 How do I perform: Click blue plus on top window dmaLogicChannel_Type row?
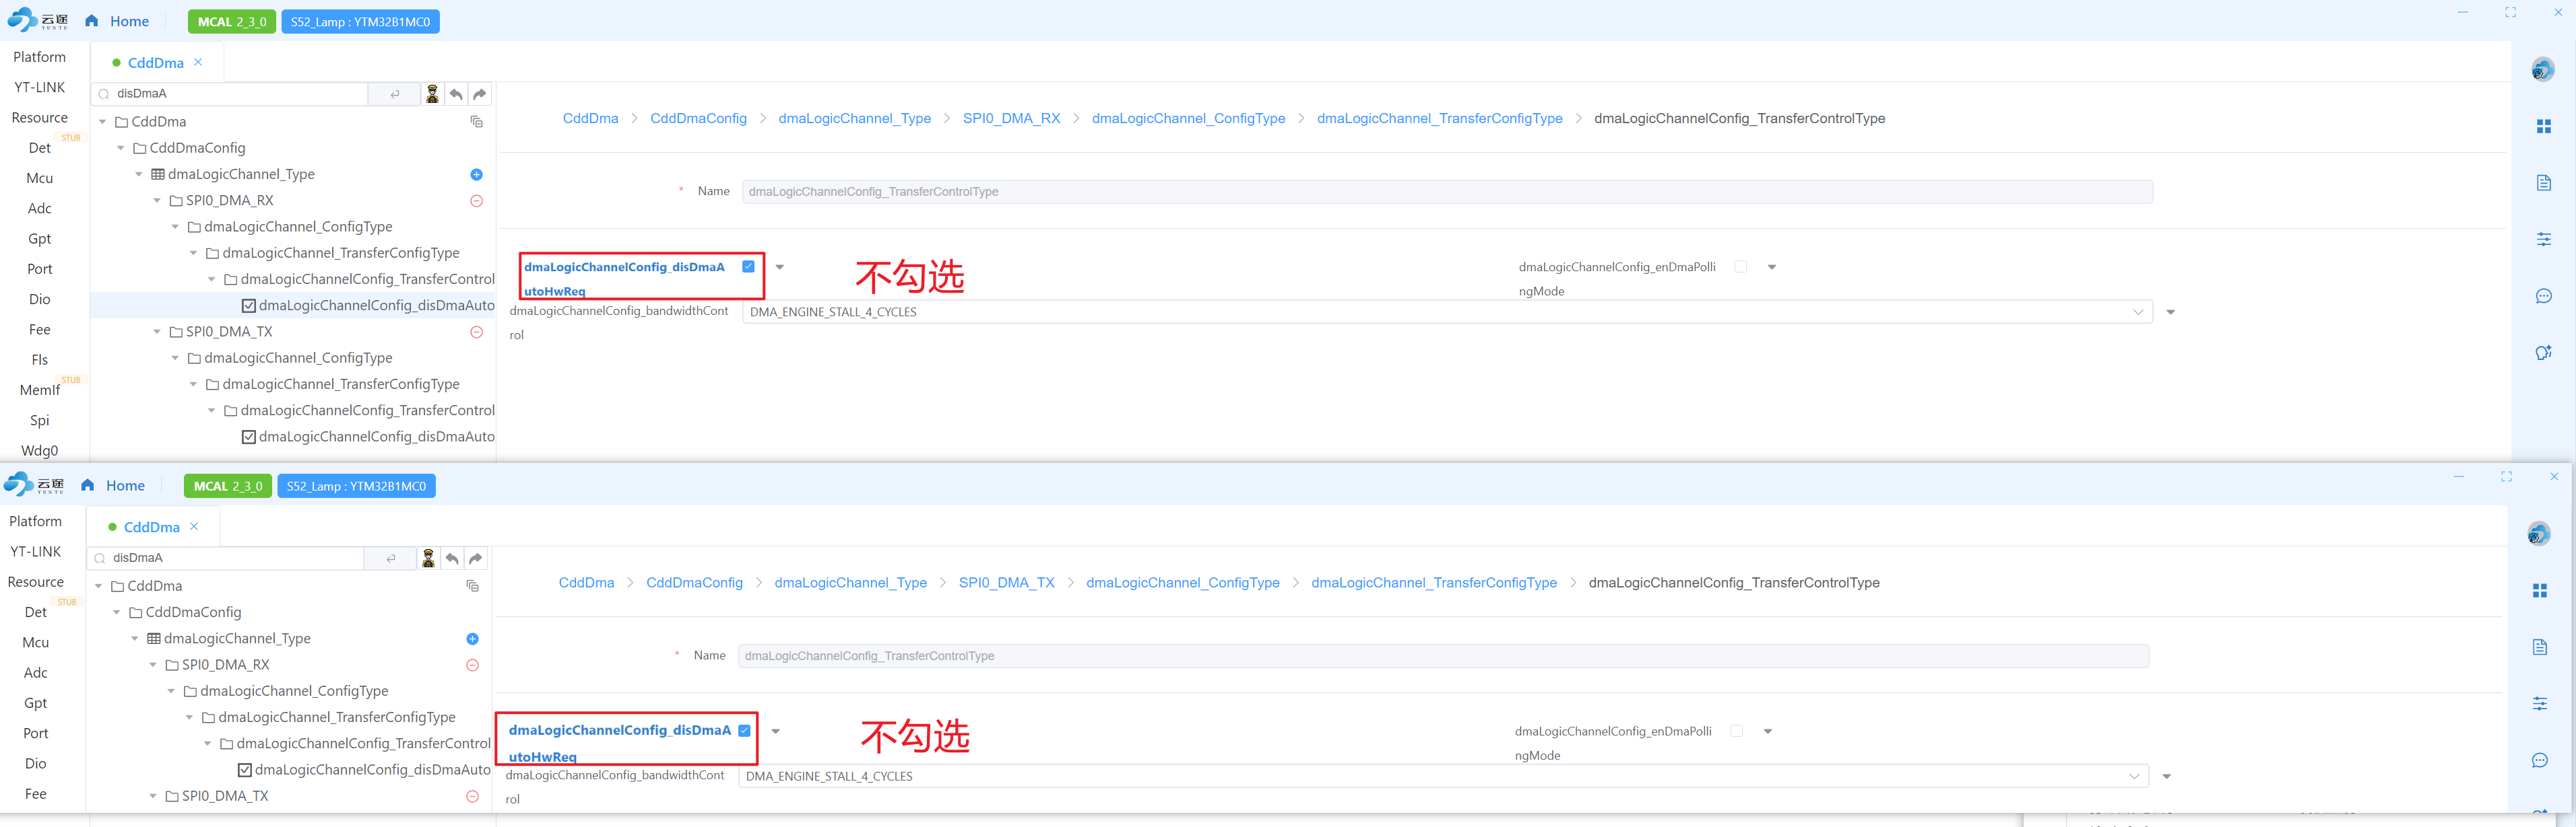[x=477, y=175]
